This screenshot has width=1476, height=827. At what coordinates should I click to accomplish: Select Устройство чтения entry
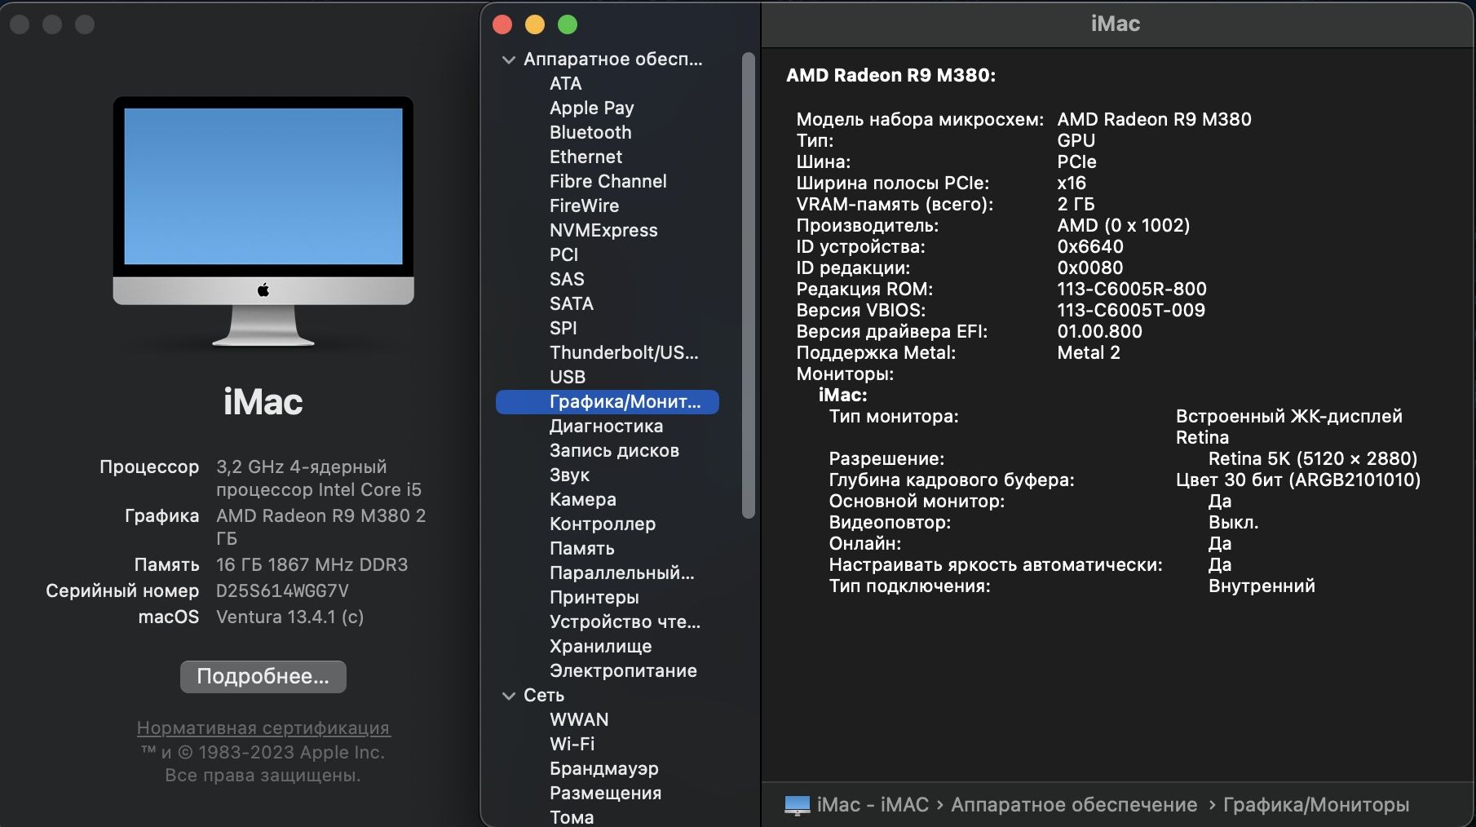click(625, 621)
